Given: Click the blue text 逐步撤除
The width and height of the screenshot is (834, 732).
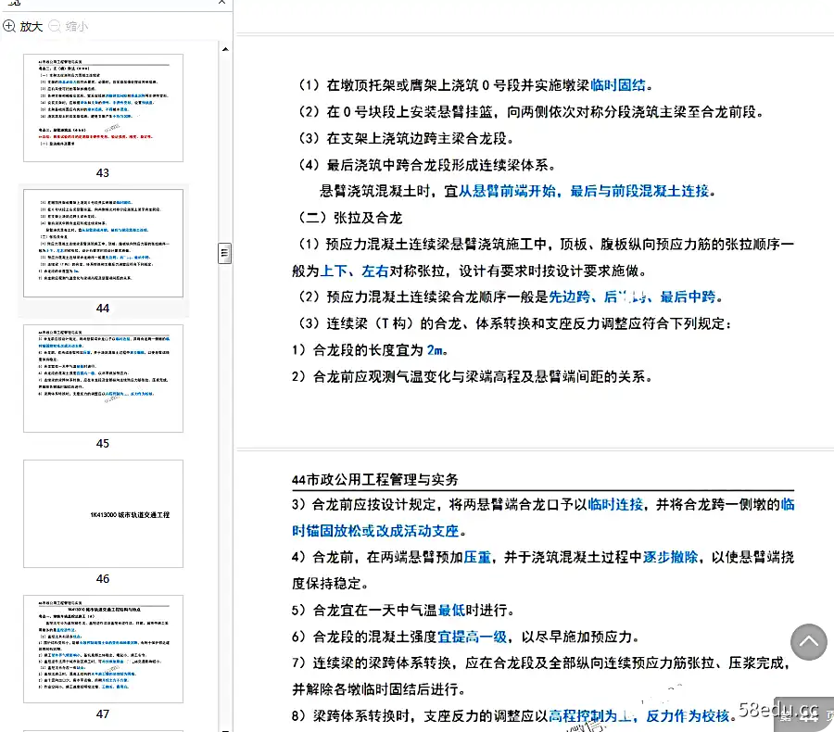Looking at the screenshot, I should (670, 557).
